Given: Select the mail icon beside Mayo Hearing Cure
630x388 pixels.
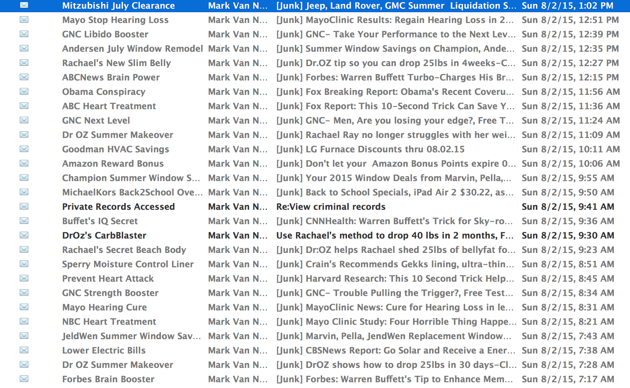Looking at the screenshot, I should pos(24,307).
